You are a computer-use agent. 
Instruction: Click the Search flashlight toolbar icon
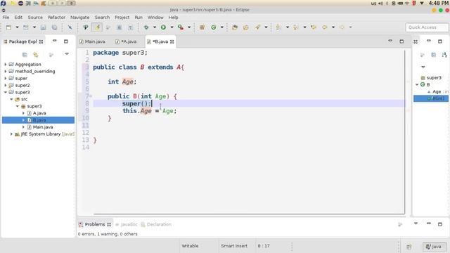point(257,27)
